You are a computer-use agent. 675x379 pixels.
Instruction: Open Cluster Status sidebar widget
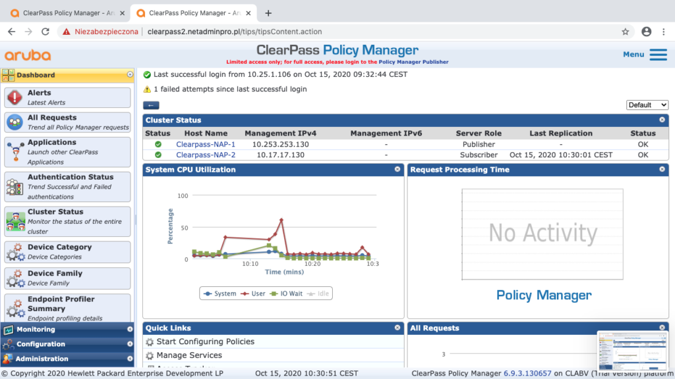[x=68, y=222]
